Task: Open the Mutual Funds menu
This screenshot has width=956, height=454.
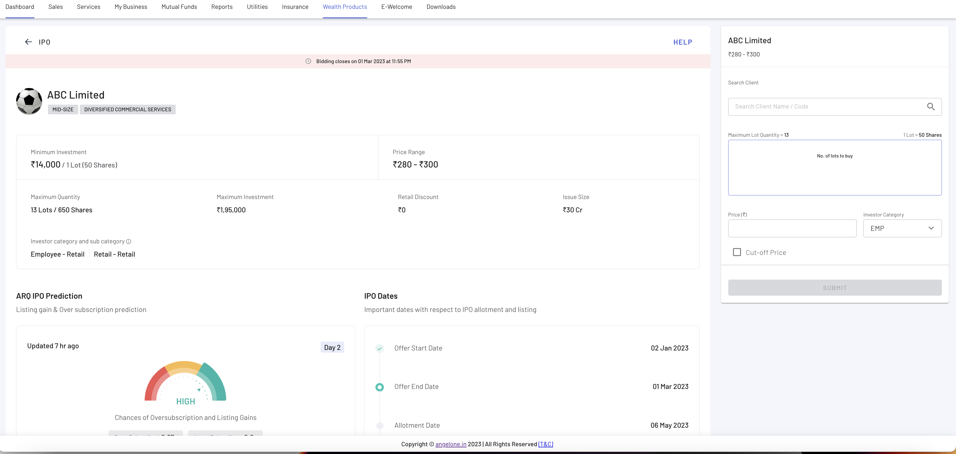Action: click(x=179, y=7)
